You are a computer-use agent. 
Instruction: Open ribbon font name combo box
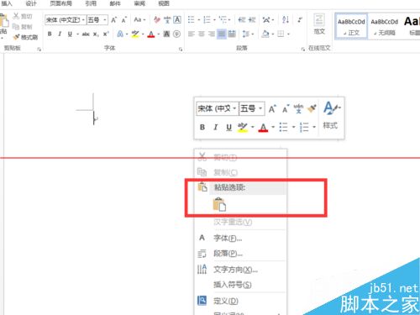click(x=65, y=20)
